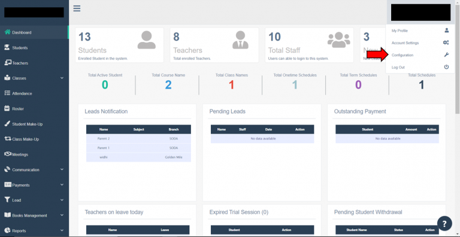Open the help question mark button

click(x=444, y=224)
